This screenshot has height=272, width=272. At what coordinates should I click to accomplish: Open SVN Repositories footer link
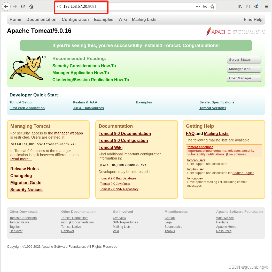tap(126, 222)
